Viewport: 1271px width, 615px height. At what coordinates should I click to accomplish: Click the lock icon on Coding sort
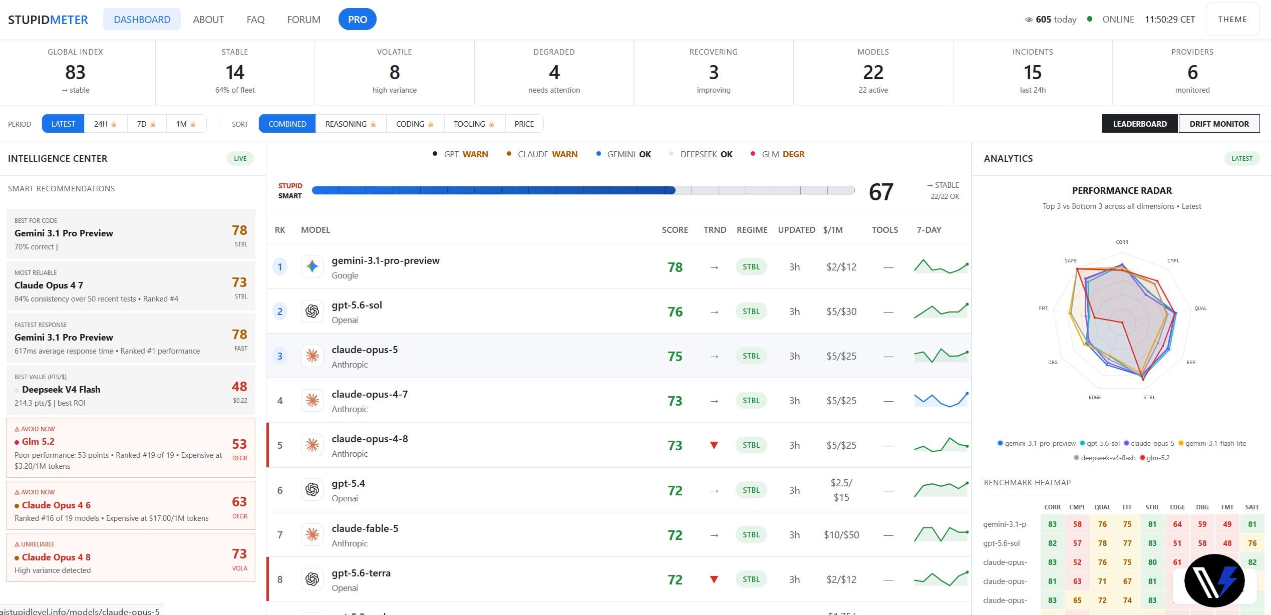click(x=431, y=124)
